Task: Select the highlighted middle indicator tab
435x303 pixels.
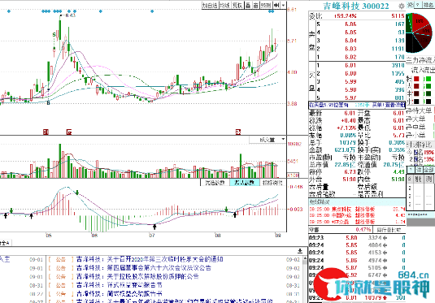Action: click(245, 183)
